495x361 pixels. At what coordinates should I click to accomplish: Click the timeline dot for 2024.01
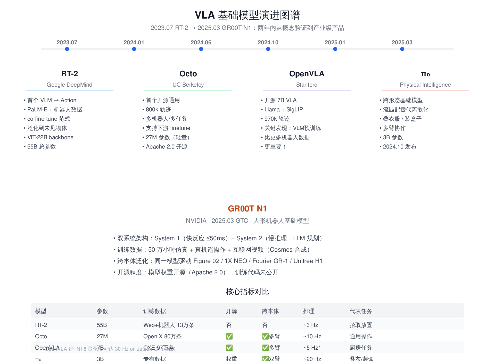coord(134,49)
